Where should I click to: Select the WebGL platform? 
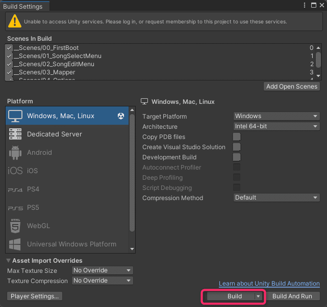coord(39,226)
